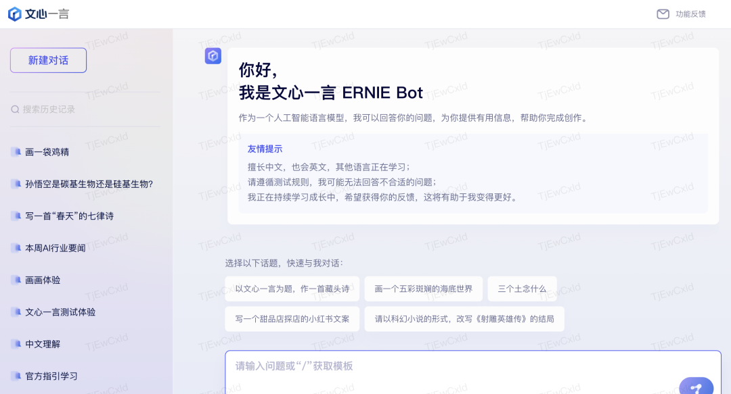Viewport: 731px width, 394px height.
Task: Click the chat icon beside 画画体验
Action: (x=16, y=280)
